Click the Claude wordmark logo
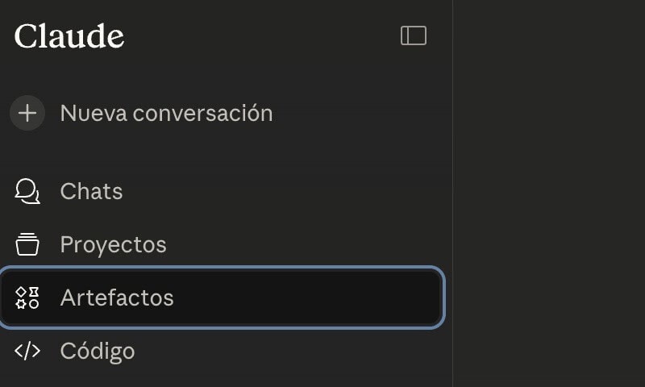 (69, 36)
